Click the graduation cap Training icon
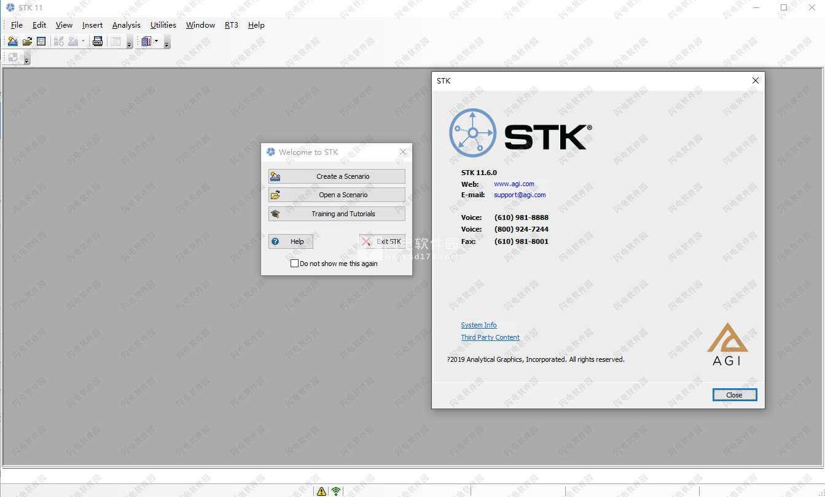The width and height of the screenshot is (825, 497). (x=275, y=214)
